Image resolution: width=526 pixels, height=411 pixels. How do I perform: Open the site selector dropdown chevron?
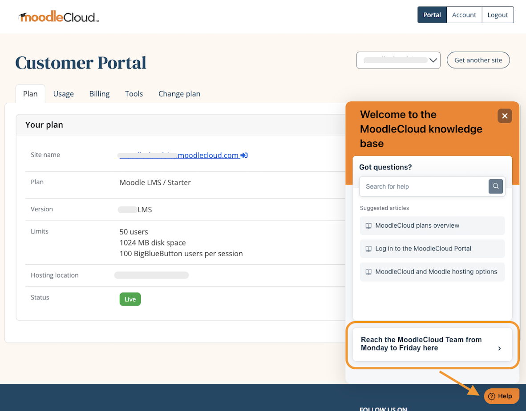(433, 60)
